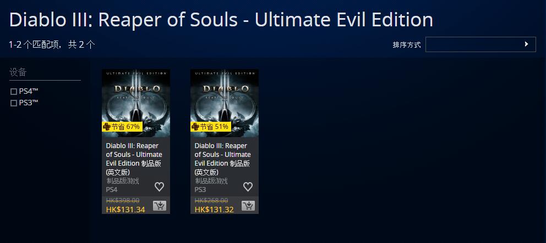Open the 排序方式 sort dropdown
The height and width of the screenshot is (243, 546).
[x=480, y=44]
